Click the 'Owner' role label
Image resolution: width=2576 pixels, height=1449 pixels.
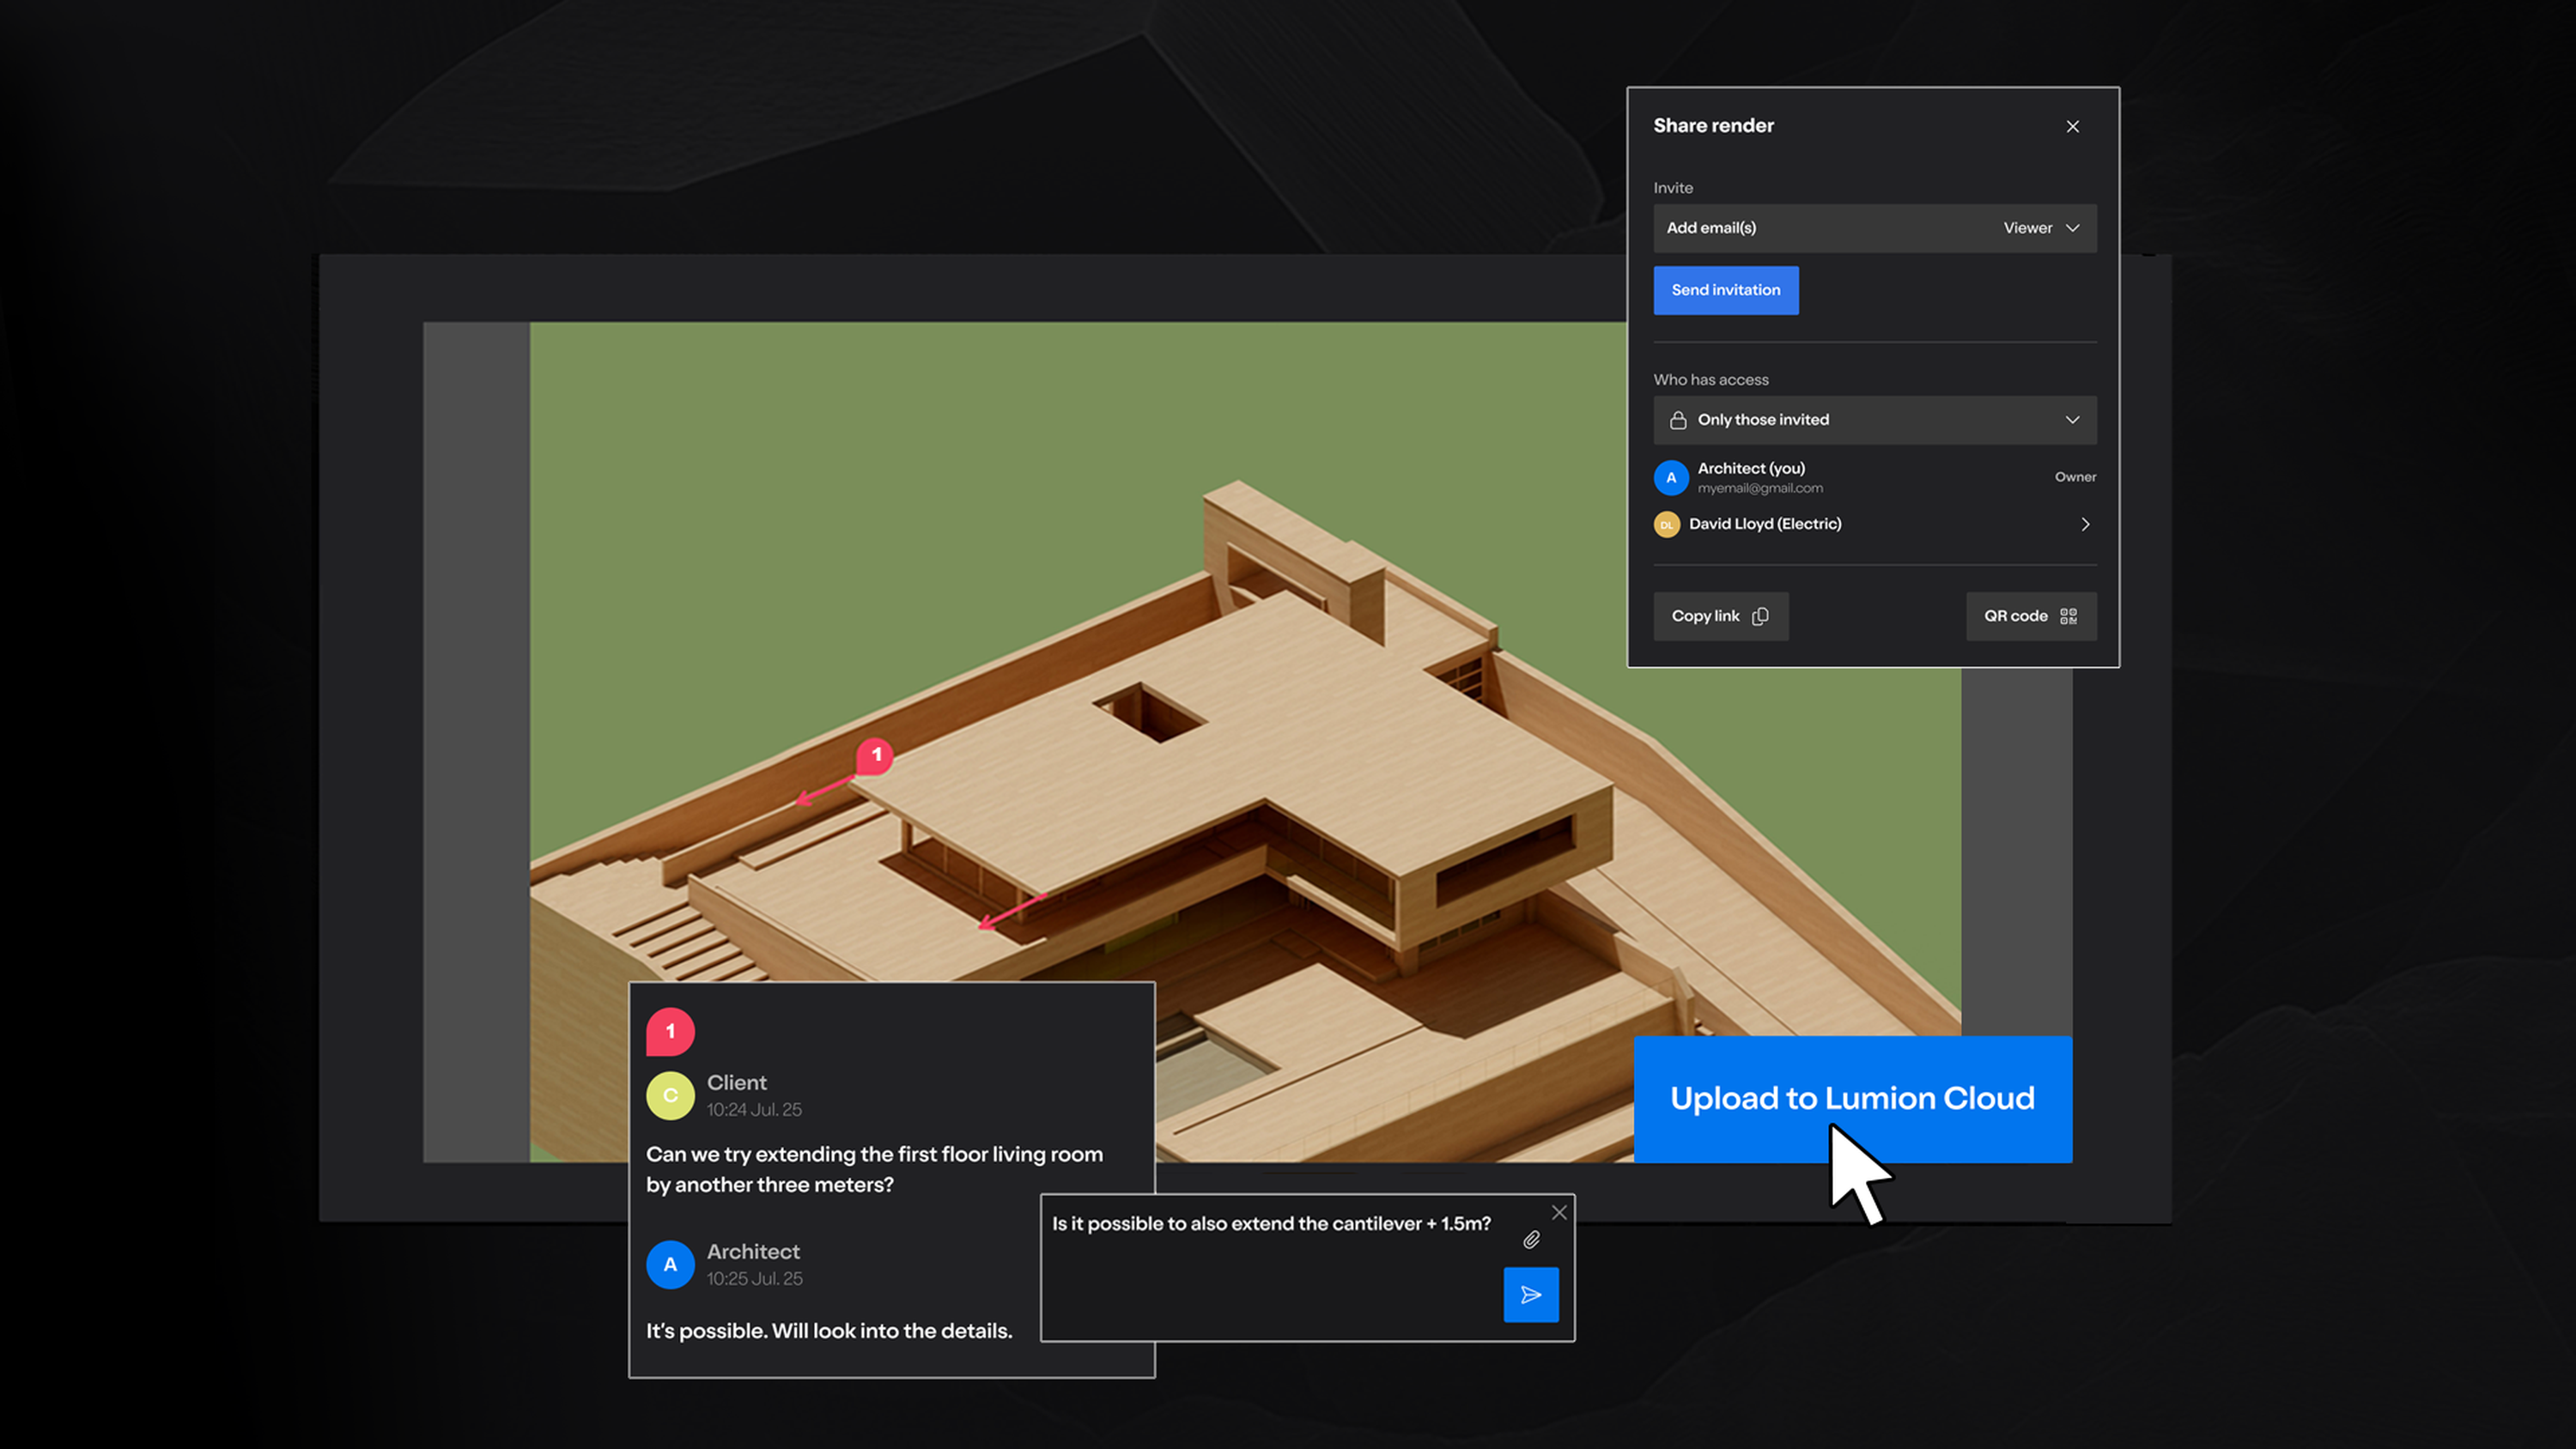click(x=2075, y=477)
